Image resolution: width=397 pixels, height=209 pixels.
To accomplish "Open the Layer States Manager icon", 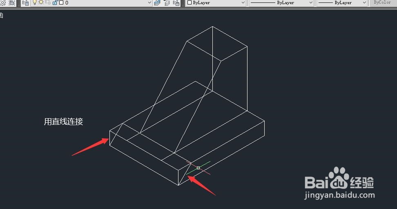I will click(176, 3).
